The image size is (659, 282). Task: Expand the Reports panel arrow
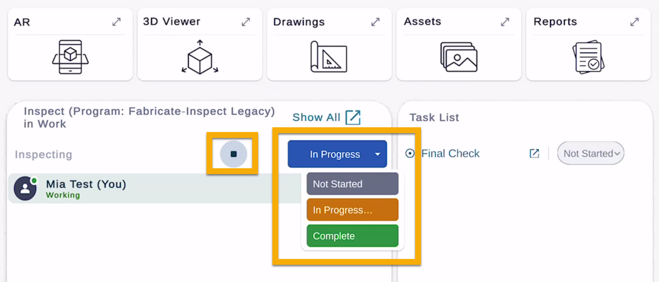coord(634,22)
